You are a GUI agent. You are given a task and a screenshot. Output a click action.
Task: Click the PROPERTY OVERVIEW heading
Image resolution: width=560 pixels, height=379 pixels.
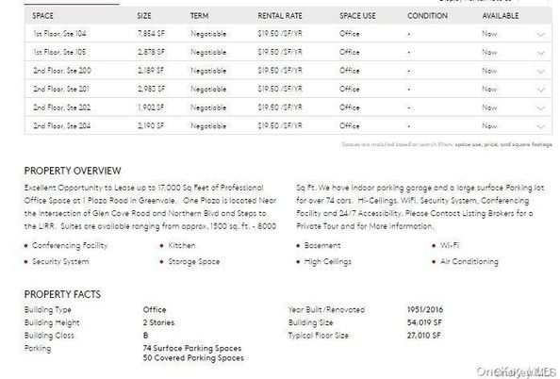click(x=73, y=171)
